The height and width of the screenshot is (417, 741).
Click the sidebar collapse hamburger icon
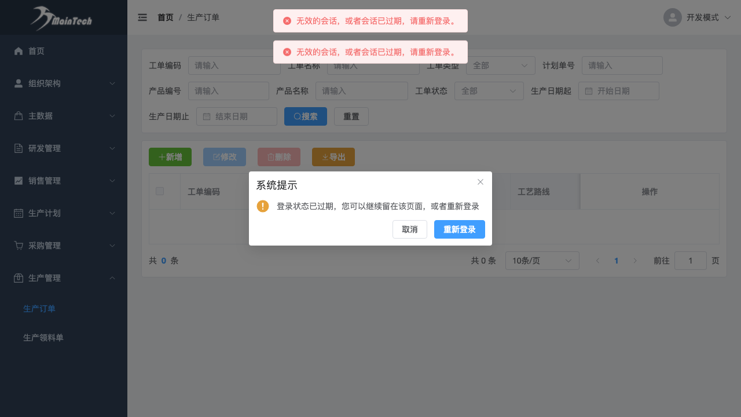(x=142, y=17)
